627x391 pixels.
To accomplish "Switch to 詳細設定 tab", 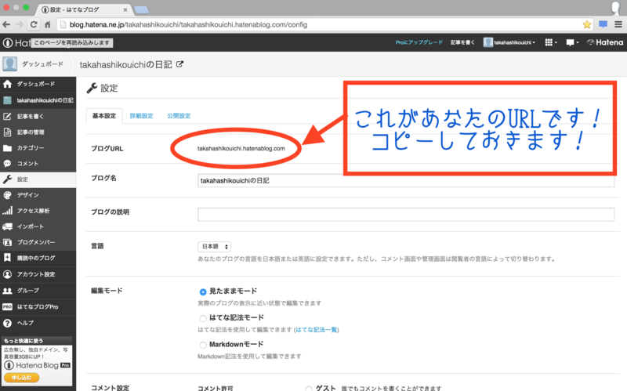I will [x=142, y=116].
